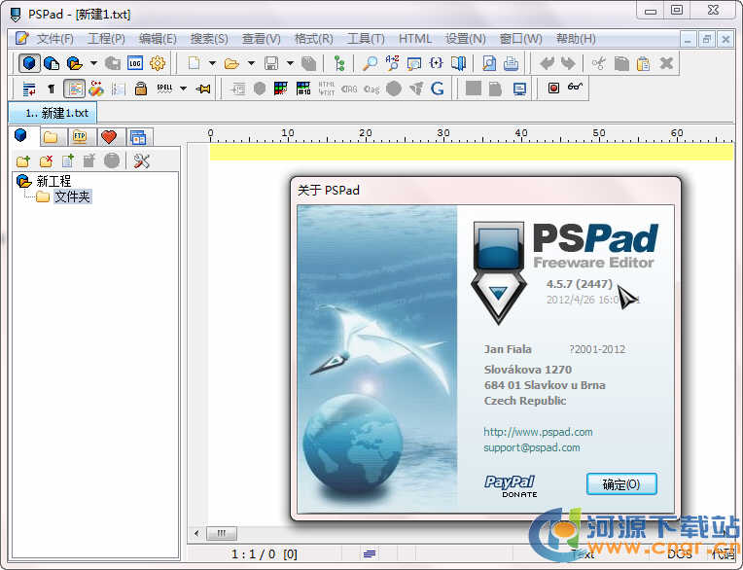This screenshot has height=570, width=743.
Task: Toggle the line numbers button
Action: pyautogui.click(x=119, y=89)
